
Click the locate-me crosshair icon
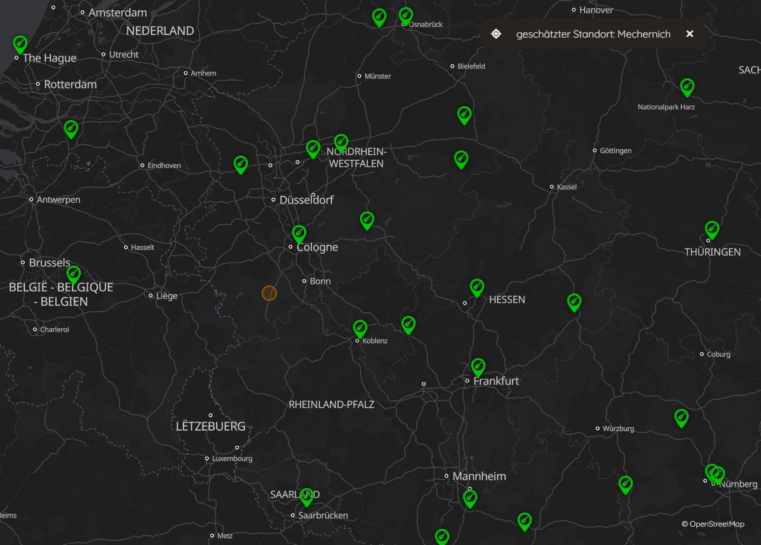496,34
